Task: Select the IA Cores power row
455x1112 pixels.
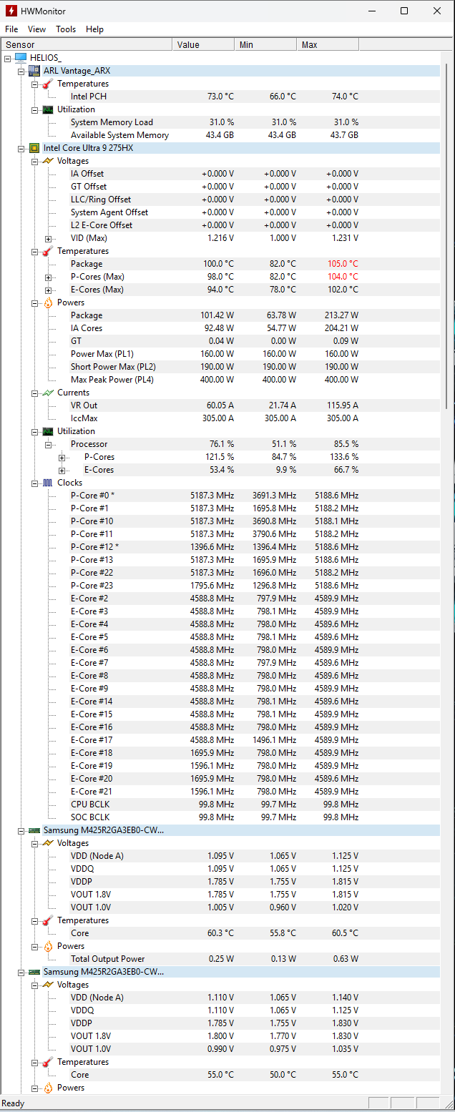Action: click(x=220, y=328)
